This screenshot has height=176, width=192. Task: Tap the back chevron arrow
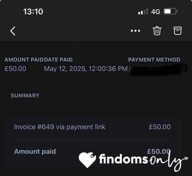[13, 31]
